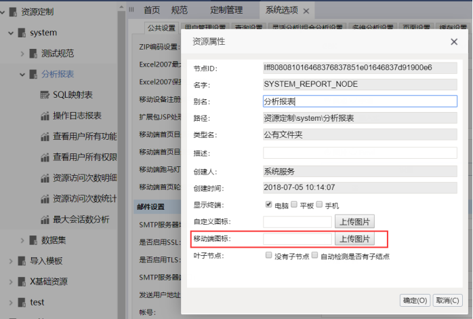This screenshot has width=473, height=319.
Task: Expand the X基础资源 tree node
Action: pyautogui.click(x=11, y=282)
